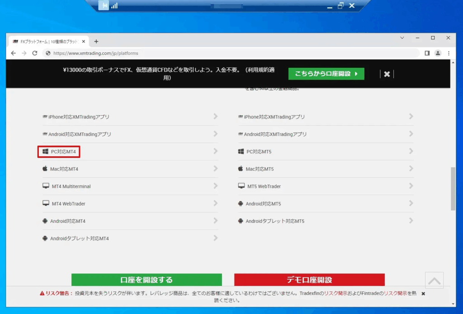Click the red デモ口座開設 button

[x=309, y=280]
